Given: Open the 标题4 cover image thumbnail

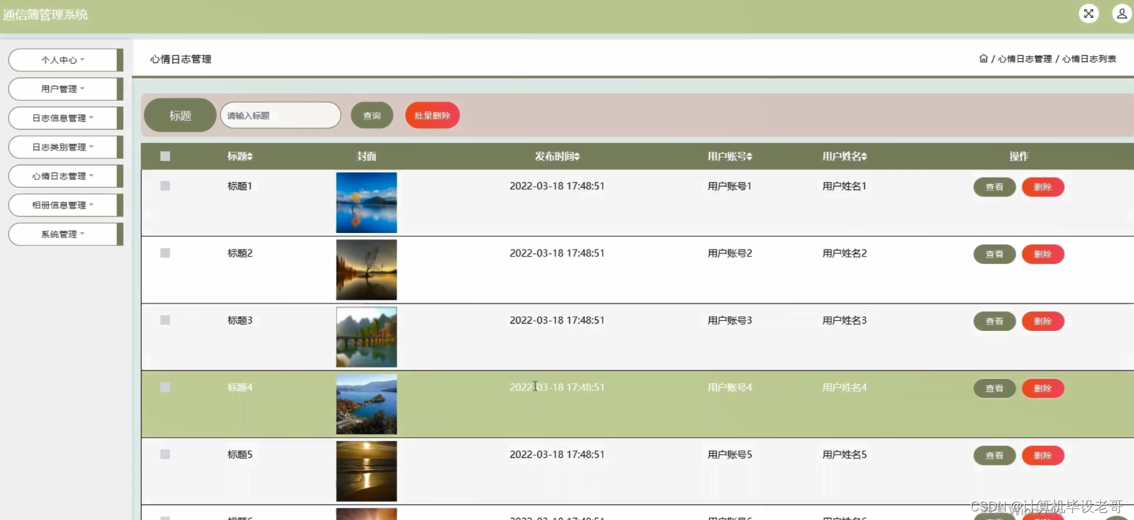Looking at the screenshot, I should click(x=366, y=404).
